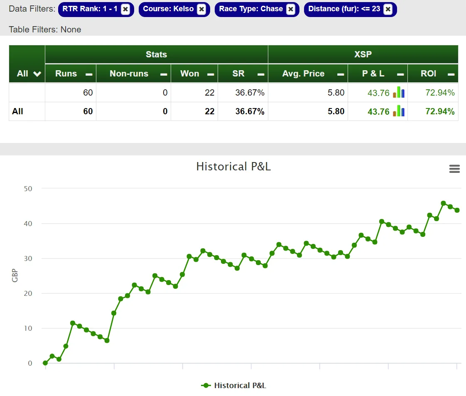Click the final data point on the P&L line
Image resolution: width=466 pixels, height=396 pixels.
pos(457,210)
